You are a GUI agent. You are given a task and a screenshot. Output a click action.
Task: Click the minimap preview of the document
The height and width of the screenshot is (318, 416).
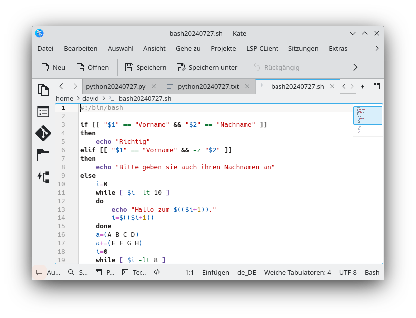(367, 119)
